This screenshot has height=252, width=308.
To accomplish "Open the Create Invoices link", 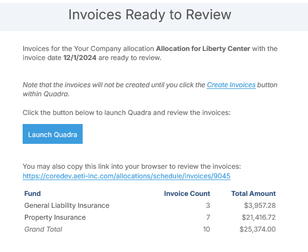I will (x=231, y=85).
